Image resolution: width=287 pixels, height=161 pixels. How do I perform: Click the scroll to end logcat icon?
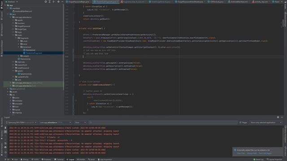click(5, 131)
